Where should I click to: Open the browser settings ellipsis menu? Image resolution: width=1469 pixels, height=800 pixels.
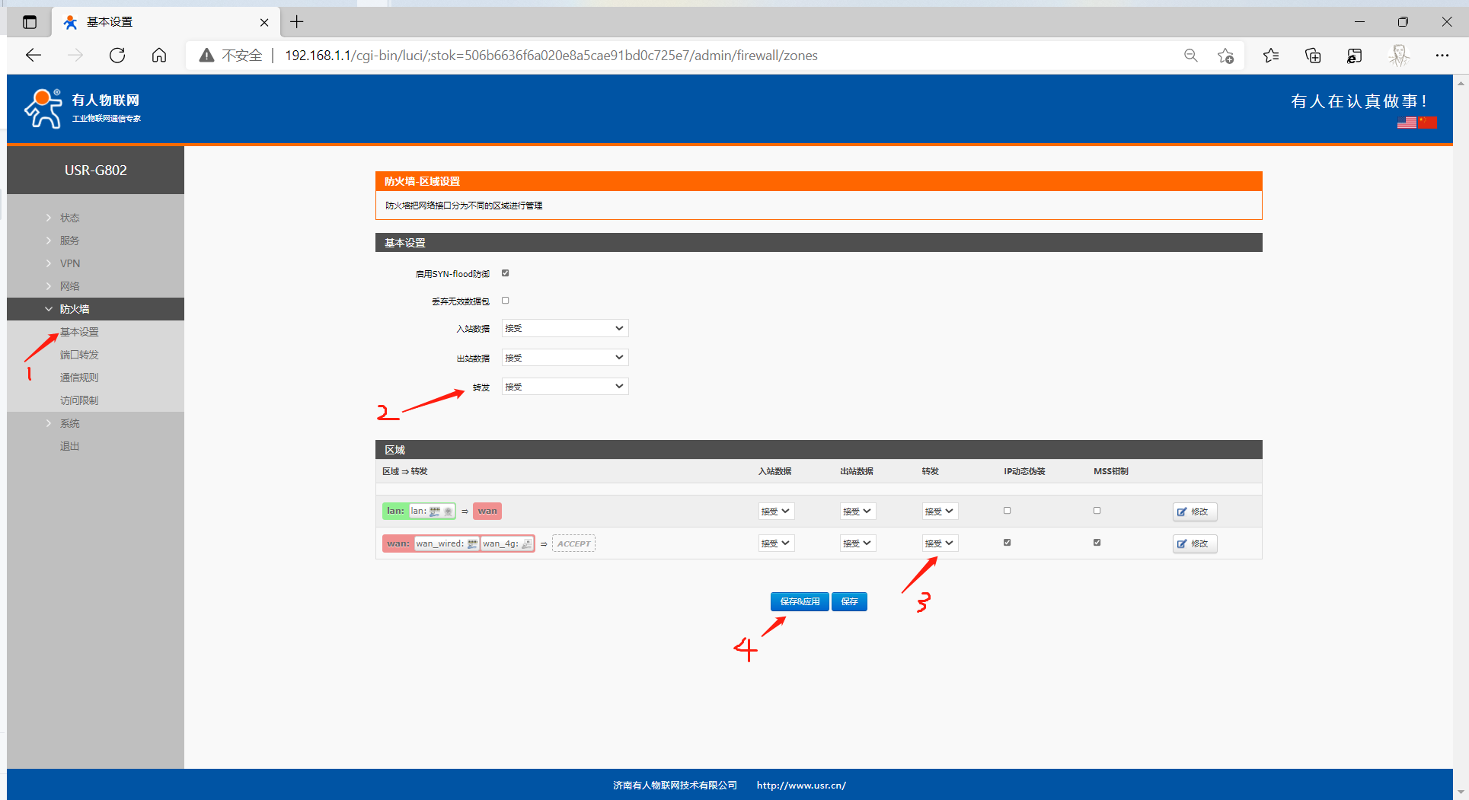coord(1442,56)
